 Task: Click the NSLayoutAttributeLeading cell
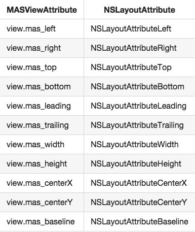[x=139, y=106]
